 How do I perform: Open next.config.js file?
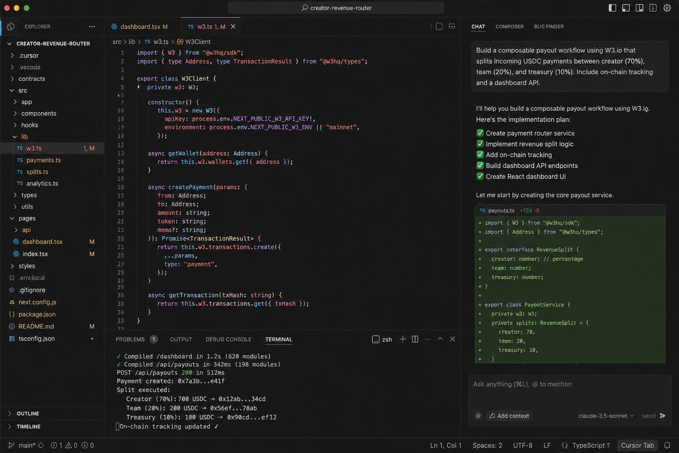pos(37,302)
